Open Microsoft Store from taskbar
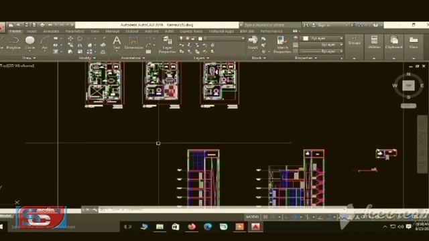 coord(176,226)
